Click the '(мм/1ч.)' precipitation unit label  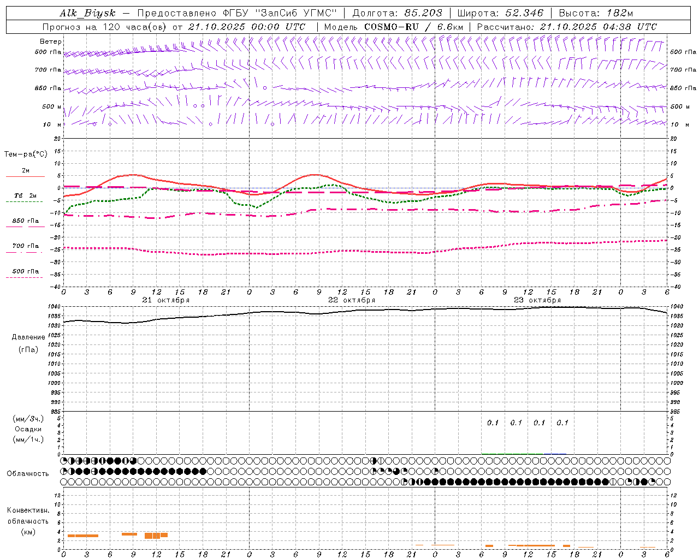pos(28,439)
